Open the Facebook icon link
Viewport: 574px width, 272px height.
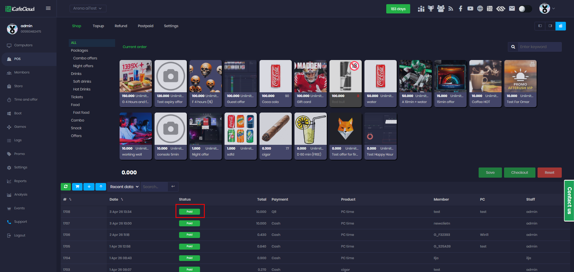click(461, 9)
